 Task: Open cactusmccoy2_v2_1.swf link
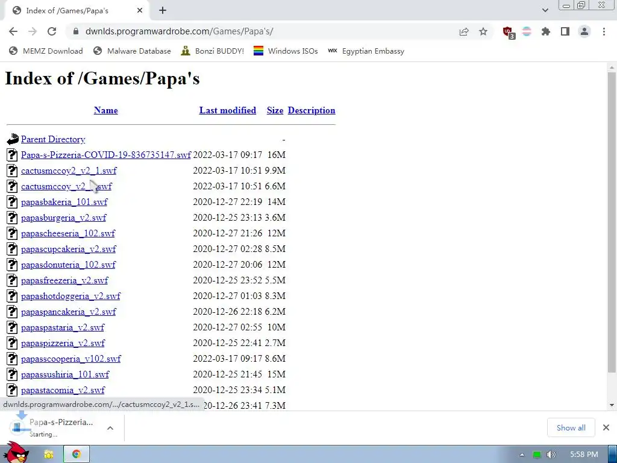(69, 171)
